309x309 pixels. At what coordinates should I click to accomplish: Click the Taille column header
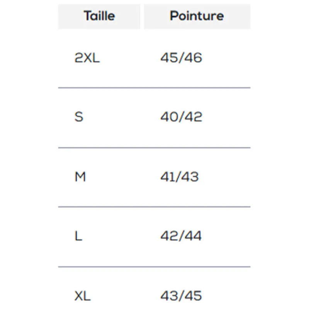pyautogui.click(x=99, y=16)
